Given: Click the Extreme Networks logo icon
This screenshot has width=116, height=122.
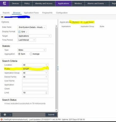Looking at the screenshot, I should pos(5,3).
